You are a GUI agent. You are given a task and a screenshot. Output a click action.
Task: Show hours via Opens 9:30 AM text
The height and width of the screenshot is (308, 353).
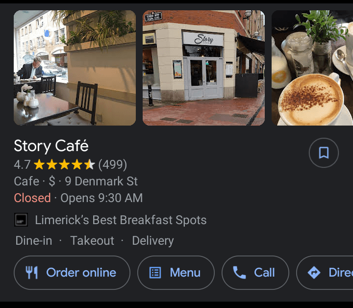click(x=101, y=198)
